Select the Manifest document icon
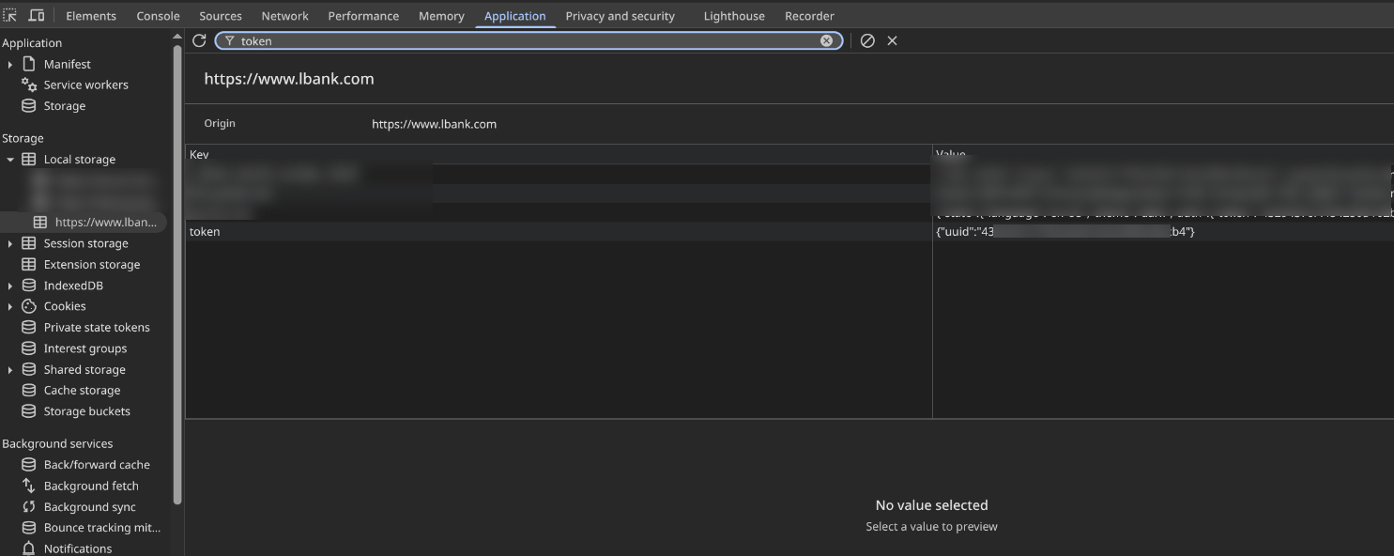The height and width of the screenshot is (556, 1394). [x=29, y=64]
